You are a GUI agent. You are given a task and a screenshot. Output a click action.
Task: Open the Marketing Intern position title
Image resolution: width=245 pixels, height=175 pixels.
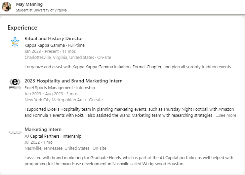pyautogui.click(x=43, y=129)
